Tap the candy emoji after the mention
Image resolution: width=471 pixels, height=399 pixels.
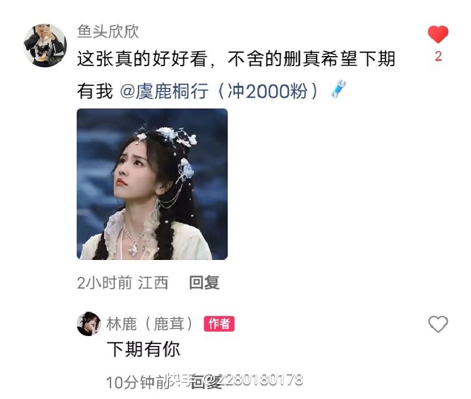[338, 89]
